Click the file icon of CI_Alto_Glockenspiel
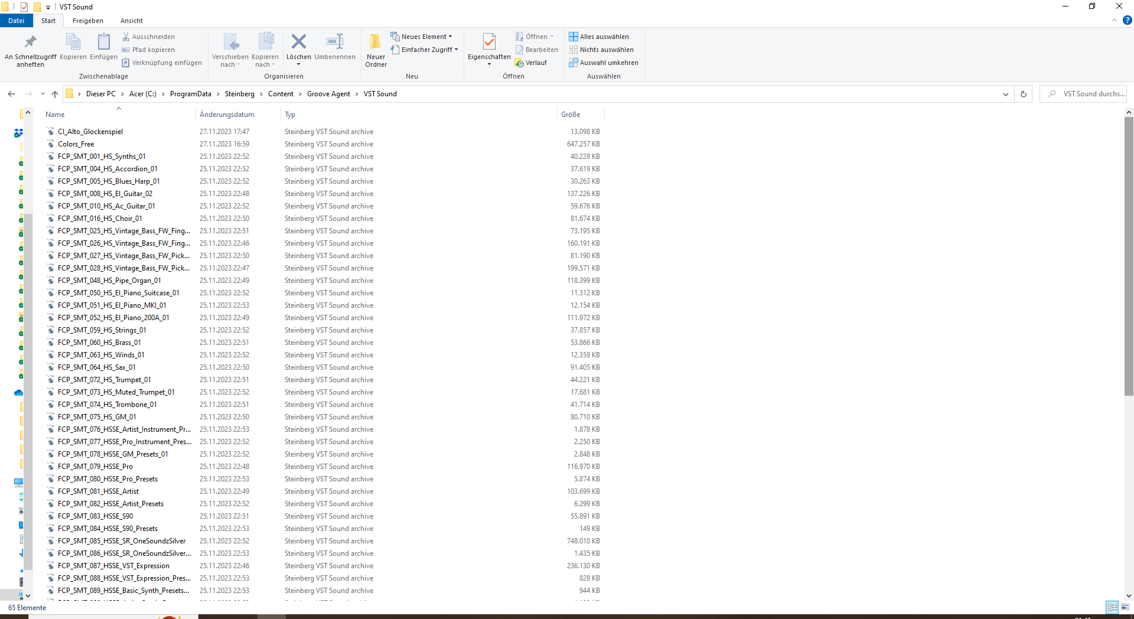Viewport: 1134px width, 619px height. point(51,132)
